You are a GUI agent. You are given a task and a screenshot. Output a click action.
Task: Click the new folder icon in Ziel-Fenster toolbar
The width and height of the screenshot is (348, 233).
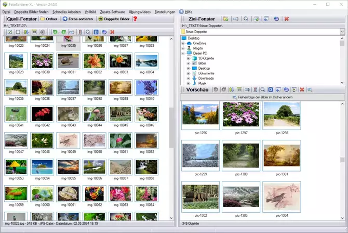225,19
